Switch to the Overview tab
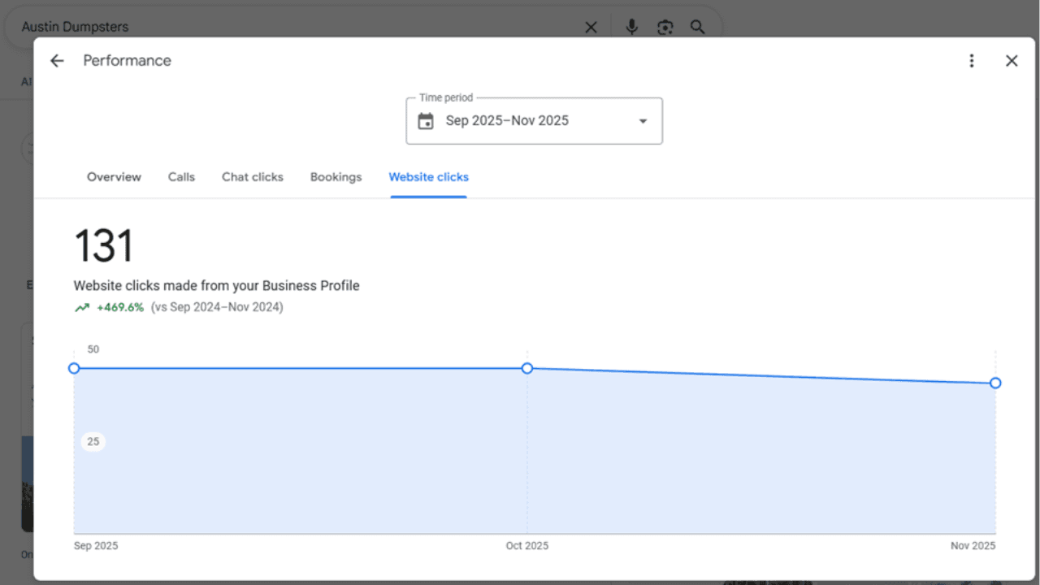Image resolution: width=1040 pixels, height=585 pixels. (114, 177)
